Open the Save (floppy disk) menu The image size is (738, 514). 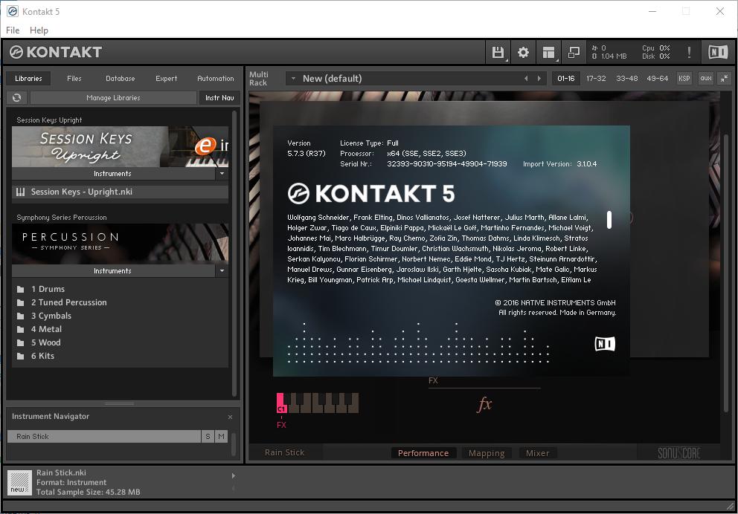coord(498,52)
